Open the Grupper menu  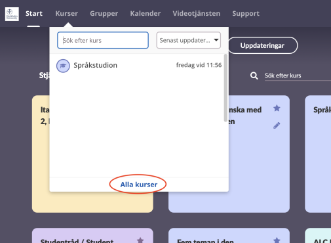tap(104, 14)
